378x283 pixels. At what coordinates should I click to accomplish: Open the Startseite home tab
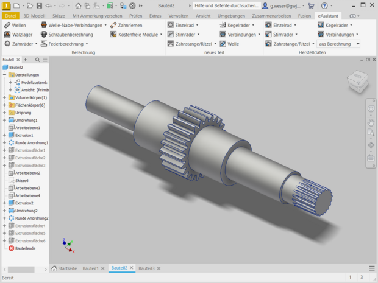click(x=64, y=268)
